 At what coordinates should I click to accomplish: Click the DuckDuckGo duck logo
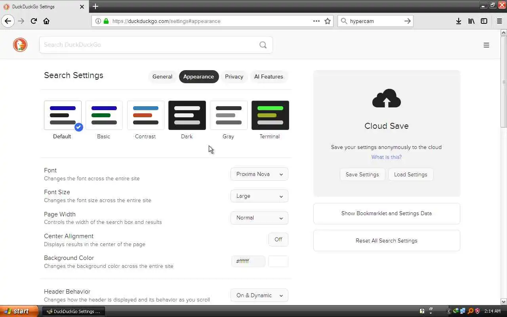[20, 45]
